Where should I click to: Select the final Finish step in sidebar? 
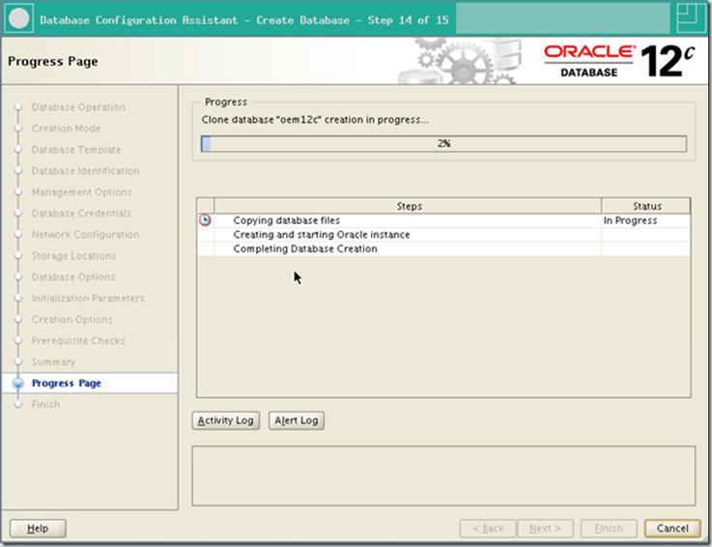point(45,404)
